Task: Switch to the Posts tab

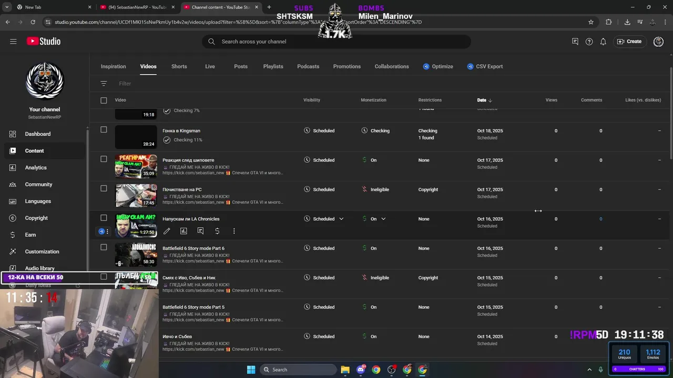Action: tap(241, 67)
